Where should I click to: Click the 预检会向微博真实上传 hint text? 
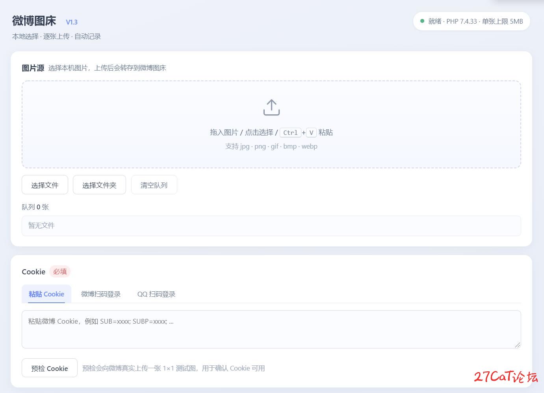(x=174, y=368)
